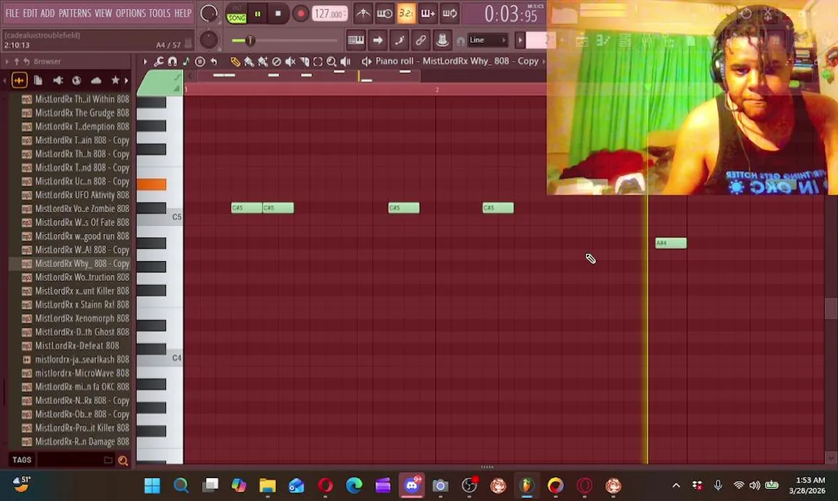
Task: Open Microsoft Edge from the taskbar
Action: [x=354, y=485]
